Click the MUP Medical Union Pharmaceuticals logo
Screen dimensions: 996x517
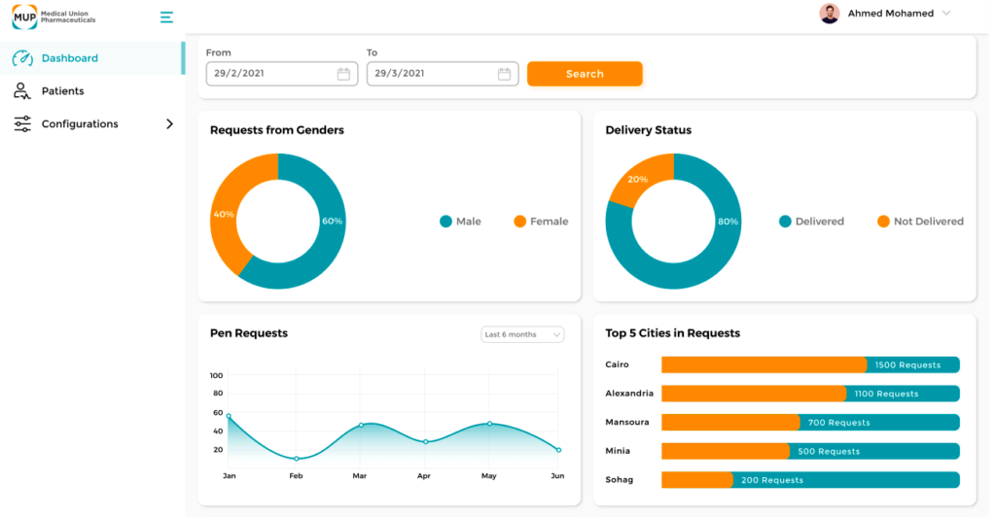[x=53, y=17]
